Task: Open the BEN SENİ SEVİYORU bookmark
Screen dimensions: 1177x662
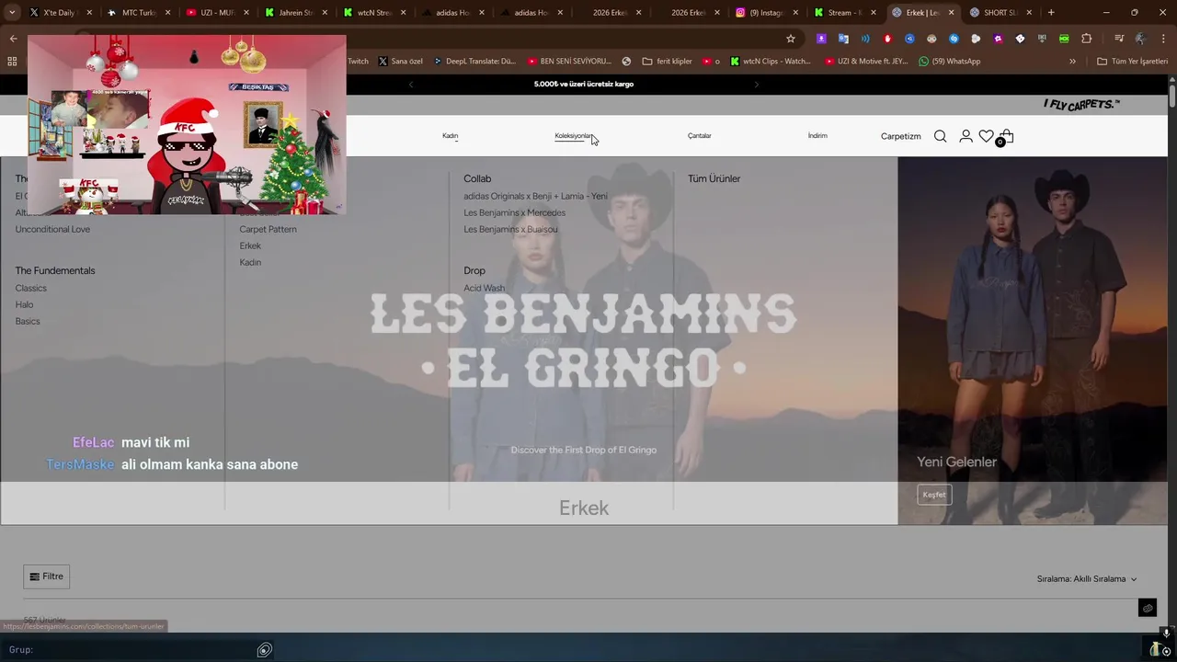Action: click(x=569, y=62)
